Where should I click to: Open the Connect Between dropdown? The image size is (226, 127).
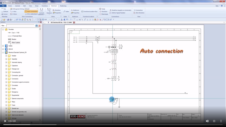pos(41,12)
